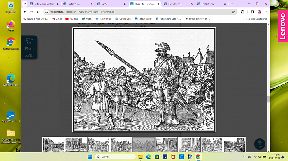
Task: Reload the current page
Action: [38, 12]
